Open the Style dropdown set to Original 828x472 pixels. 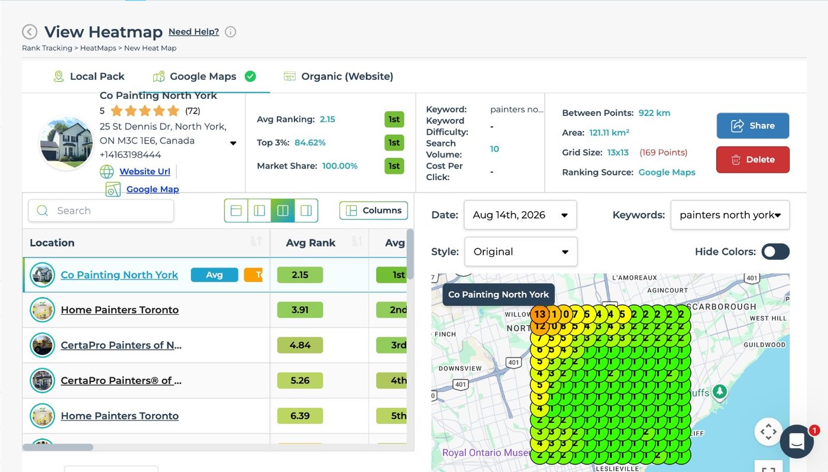click(x=521, y=251)
